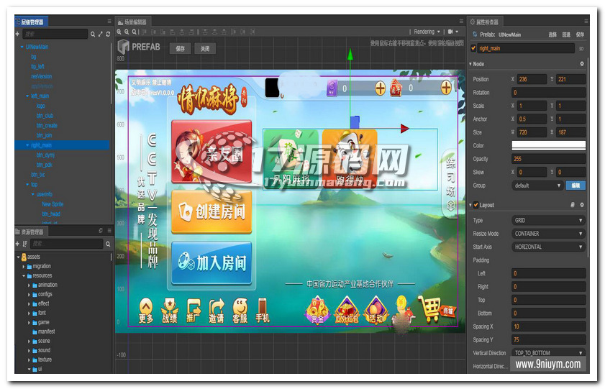Click the 邀请 share icon in game preview
Viewport: 605px width, 389px height.
point(217,311)
